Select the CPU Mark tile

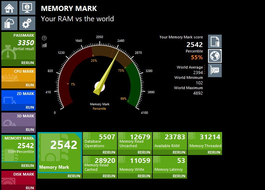pos(19,75)
